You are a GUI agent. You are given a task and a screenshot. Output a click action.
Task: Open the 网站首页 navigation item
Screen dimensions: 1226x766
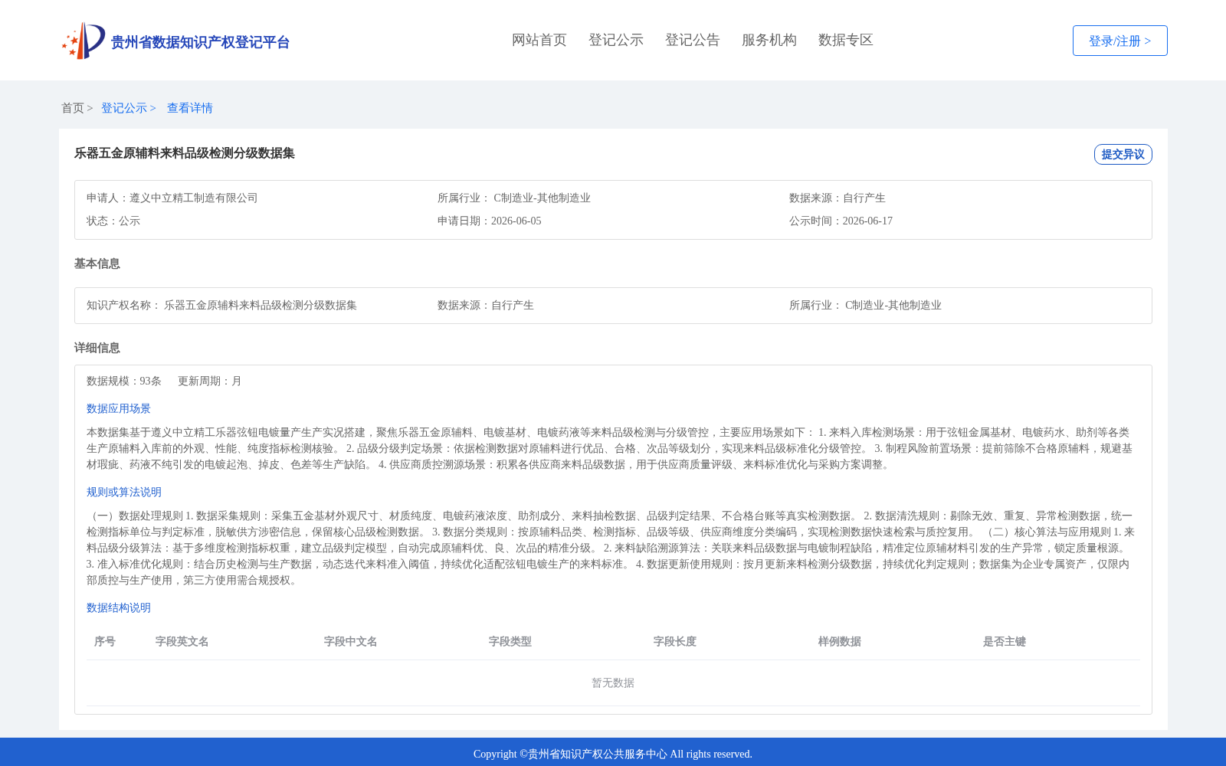(539, 40)
